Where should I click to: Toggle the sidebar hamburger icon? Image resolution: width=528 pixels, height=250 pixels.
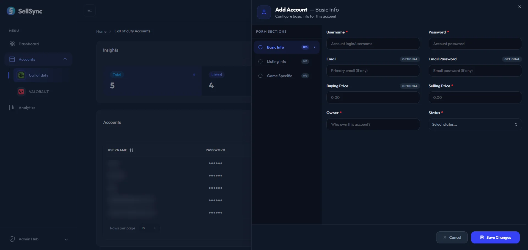click(x=89, y=10)
